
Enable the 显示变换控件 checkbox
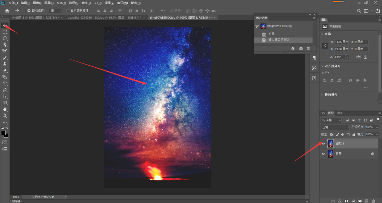68,11
